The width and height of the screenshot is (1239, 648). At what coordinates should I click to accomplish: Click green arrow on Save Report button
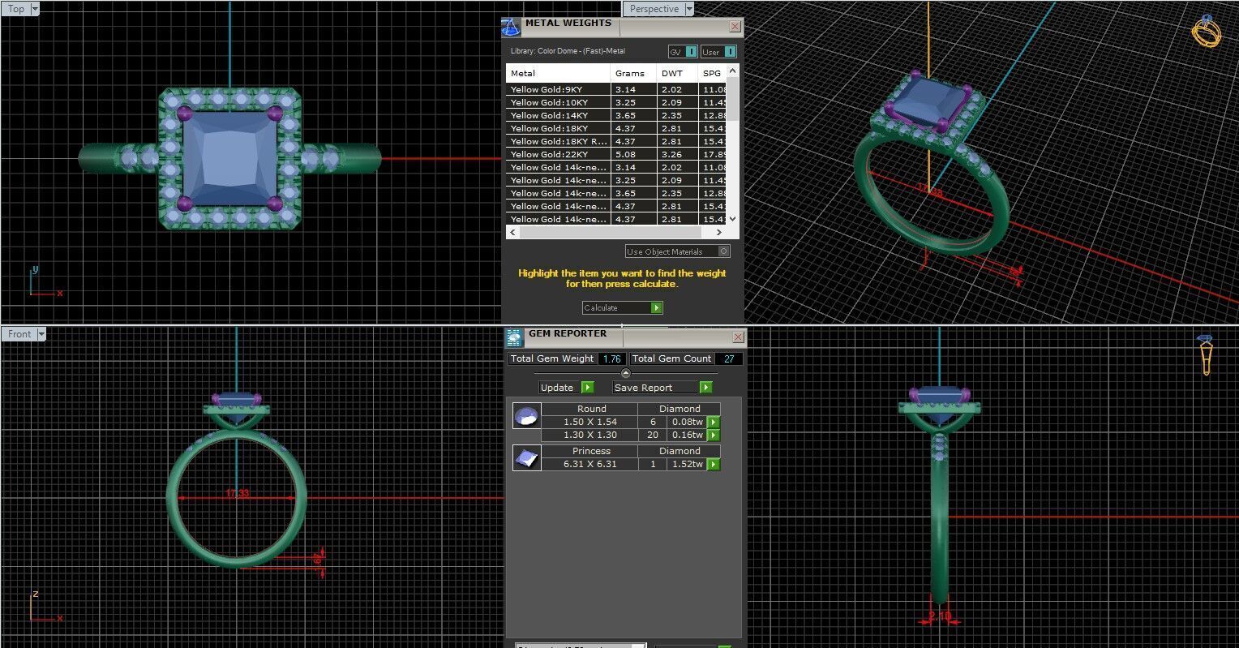[705, 388]
